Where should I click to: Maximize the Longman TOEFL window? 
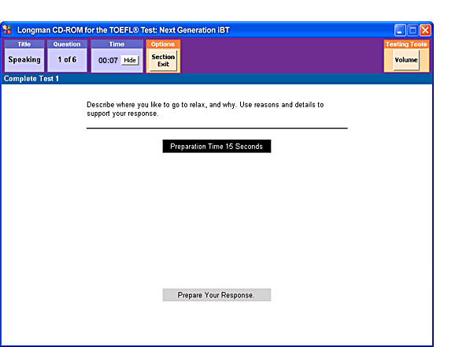click(412, 30)
